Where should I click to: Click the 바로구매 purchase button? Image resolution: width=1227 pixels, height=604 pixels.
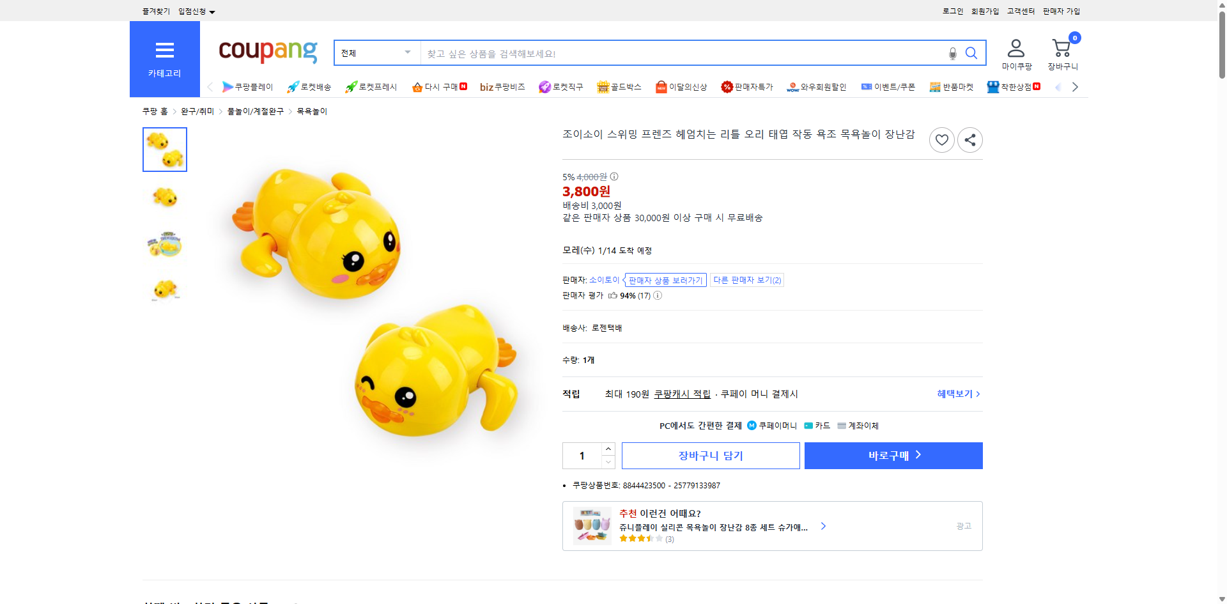893,455
